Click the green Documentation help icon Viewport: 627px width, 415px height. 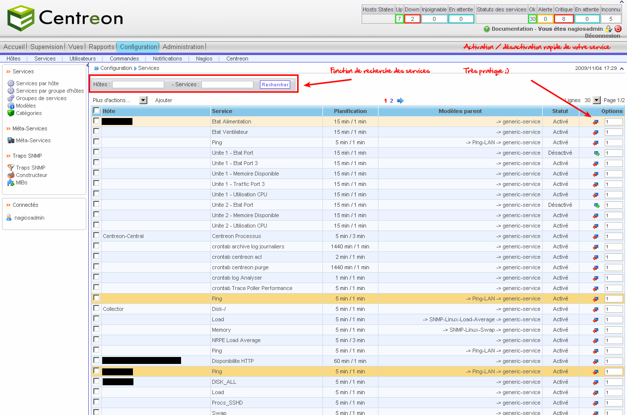pos(487,29)
